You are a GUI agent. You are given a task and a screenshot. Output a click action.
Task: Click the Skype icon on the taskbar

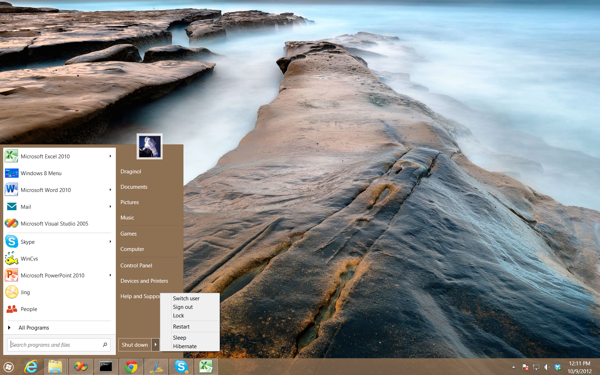click(x=181, y=367)
